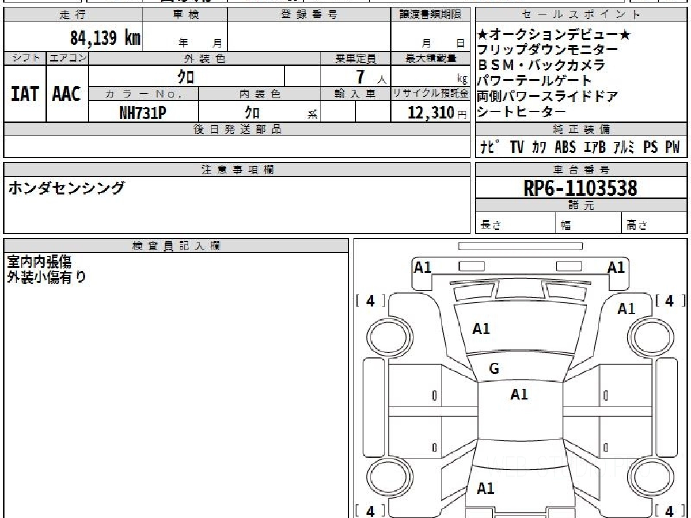Click the 車検 header cell
This screenshot has width=691, height=518.
pyautogui.click(x=185, y=15)
